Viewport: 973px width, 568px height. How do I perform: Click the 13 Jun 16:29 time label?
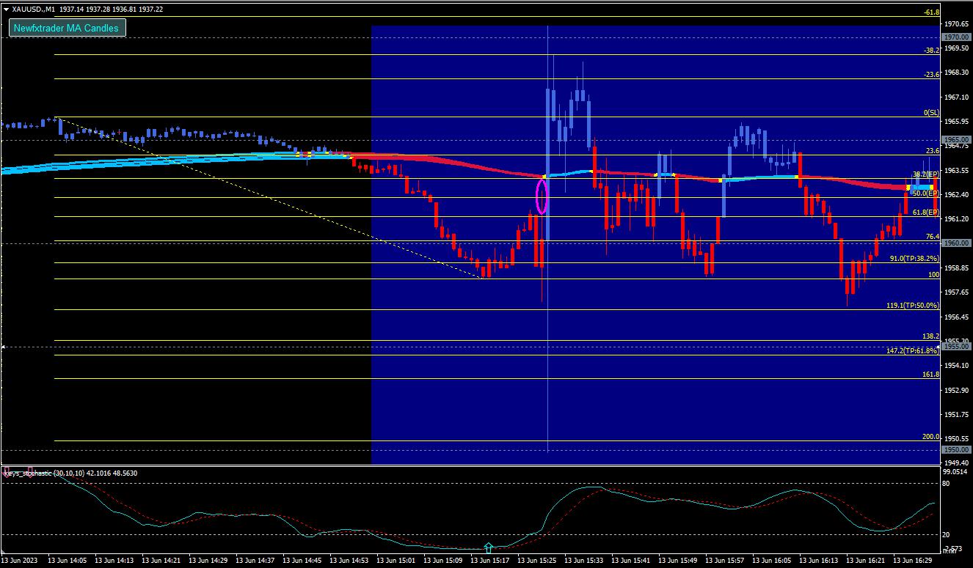pyautogui.click(x=913, y=561)
